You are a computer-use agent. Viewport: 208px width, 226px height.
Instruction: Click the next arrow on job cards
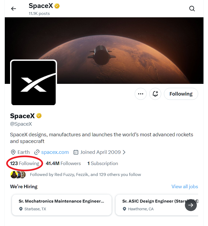click(x=191, y=205)
